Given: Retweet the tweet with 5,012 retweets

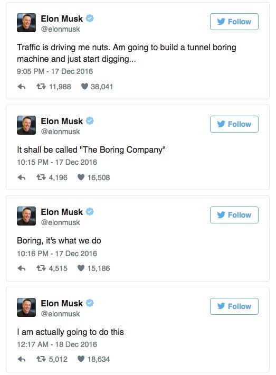Looking at the screenshot, I should (x=41, y=359).
